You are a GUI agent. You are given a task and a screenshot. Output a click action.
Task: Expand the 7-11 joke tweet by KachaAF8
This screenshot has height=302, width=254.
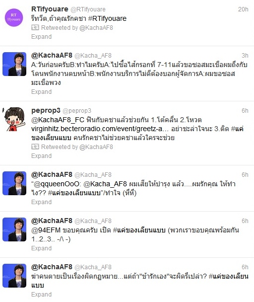[41, 92]
